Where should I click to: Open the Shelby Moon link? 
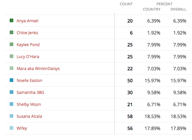pyautogui.click(x=29, y=105)
